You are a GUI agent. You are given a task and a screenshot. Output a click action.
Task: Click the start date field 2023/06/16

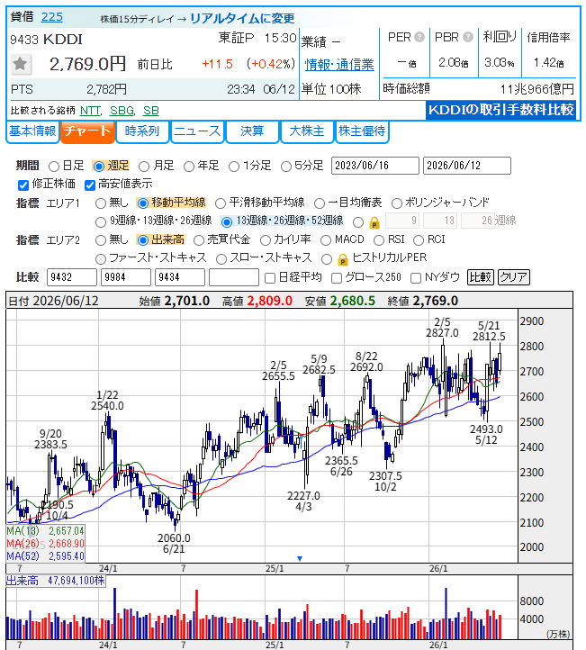(375, 166)
